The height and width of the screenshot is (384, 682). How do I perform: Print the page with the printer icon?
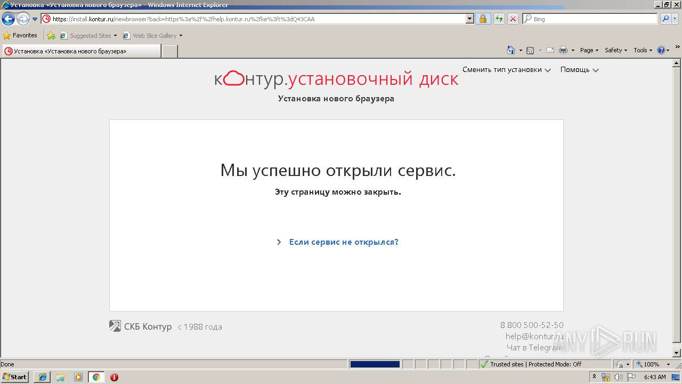click(563, 50)
